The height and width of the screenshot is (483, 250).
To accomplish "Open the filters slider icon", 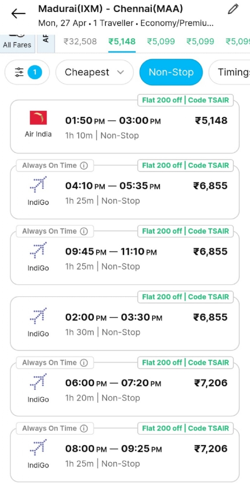I will 20,73.
